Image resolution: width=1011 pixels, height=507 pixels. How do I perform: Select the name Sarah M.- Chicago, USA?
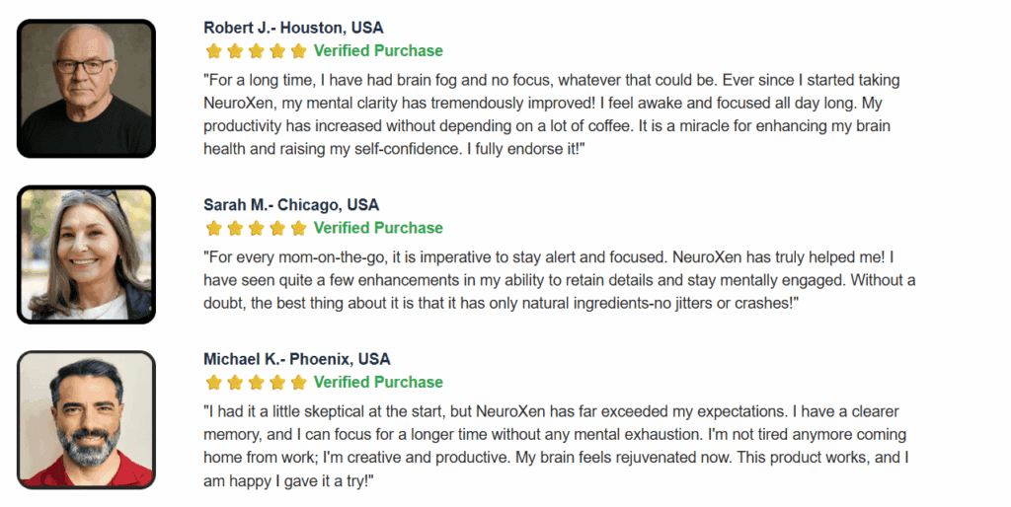[291, 205]
